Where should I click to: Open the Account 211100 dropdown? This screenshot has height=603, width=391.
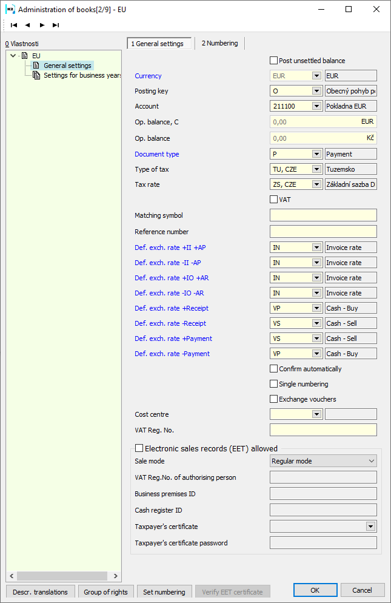pos(317,106)
